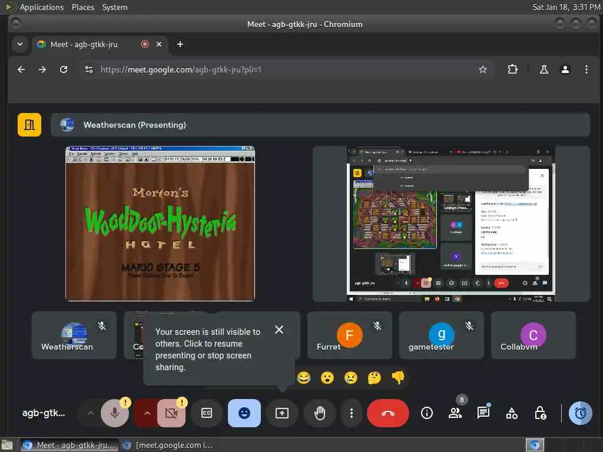The height and width of the screenshot is (452, 603).
Task: Send the thumbs down reaction
Action: coord(398,377)
